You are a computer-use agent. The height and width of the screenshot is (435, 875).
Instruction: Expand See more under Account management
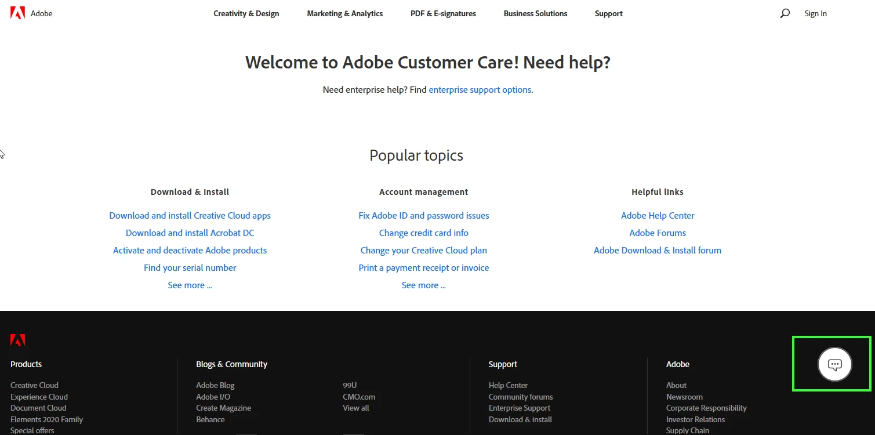point(424,285)
